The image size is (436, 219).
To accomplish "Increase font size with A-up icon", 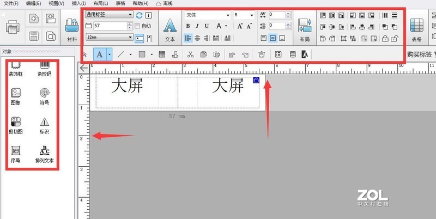I will pos(240,26).
